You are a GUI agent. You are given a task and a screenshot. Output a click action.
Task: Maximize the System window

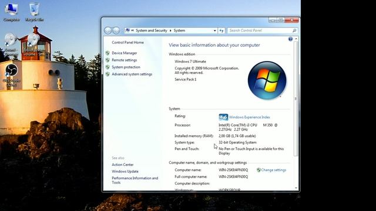coord(280,21)
